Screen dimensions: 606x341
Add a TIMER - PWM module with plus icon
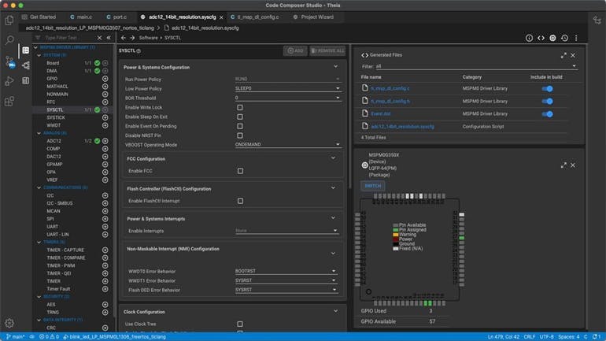[105, 265]
